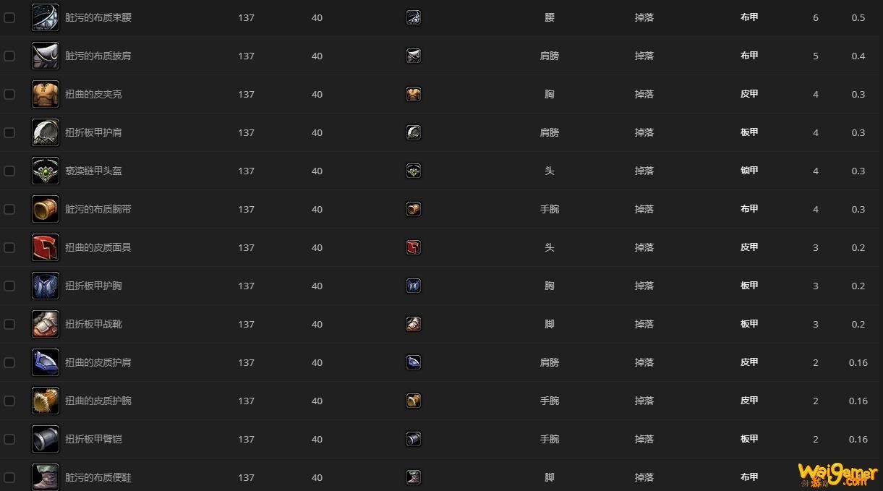Click the 亵渎链甲头盔 mail helmet icon
The width and height of the screenshot is (883, 491).
(46, 171)
